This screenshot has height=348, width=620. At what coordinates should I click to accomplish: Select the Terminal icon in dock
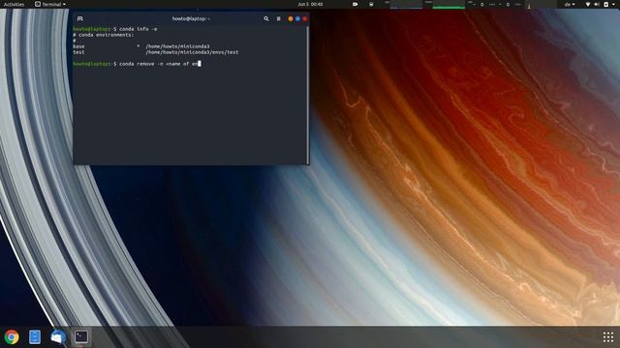81,337
